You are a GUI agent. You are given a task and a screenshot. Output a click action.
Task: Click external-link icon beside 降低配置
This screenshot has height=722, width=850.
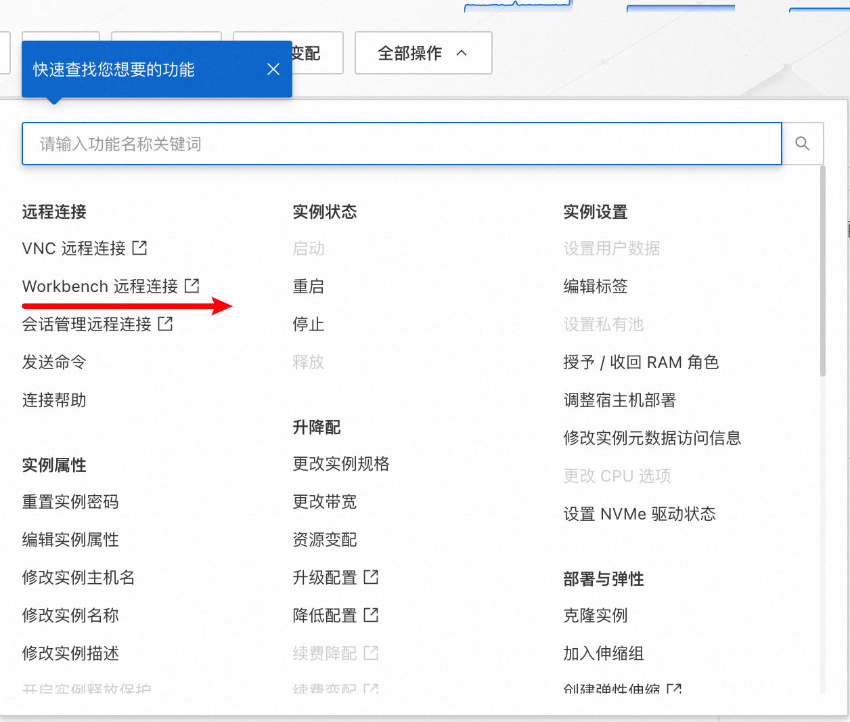click(371, 615)
